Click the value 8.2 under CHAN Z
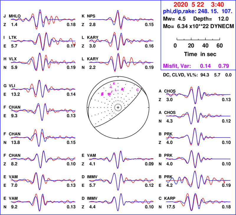 coord(14,164)
